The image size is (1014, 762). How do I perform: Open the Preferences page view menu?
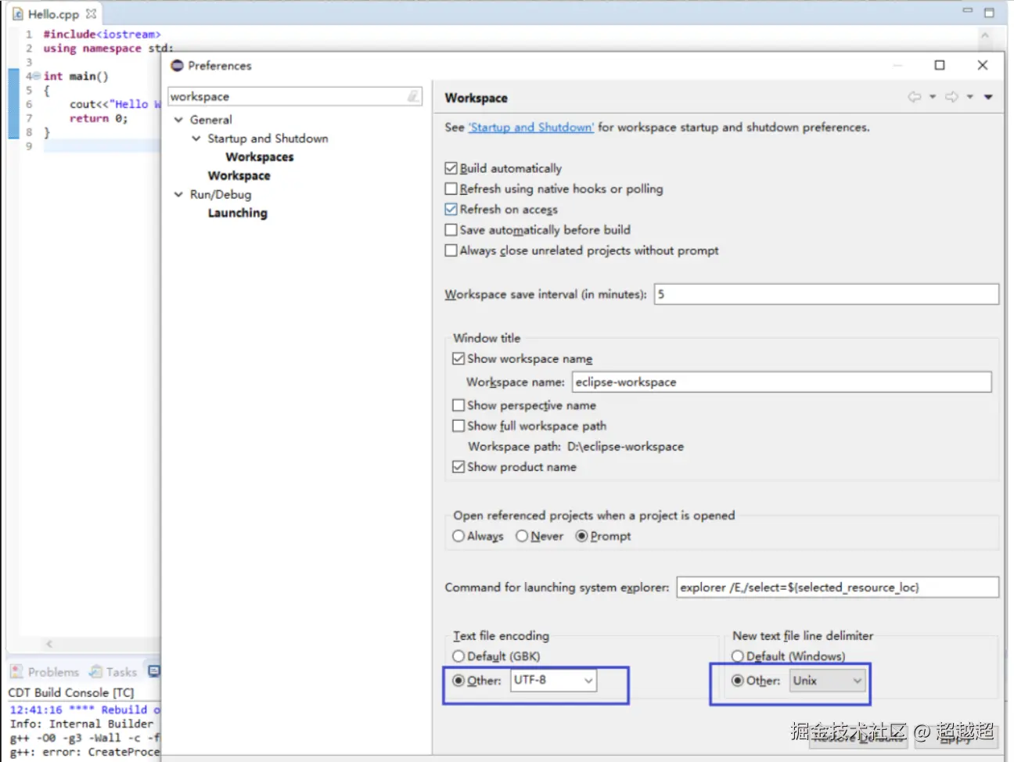pos(988,97)
